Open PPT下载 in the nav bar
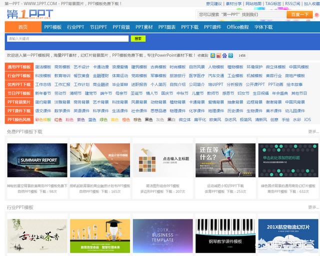320x256 pixels. click(x=190, y=27)
